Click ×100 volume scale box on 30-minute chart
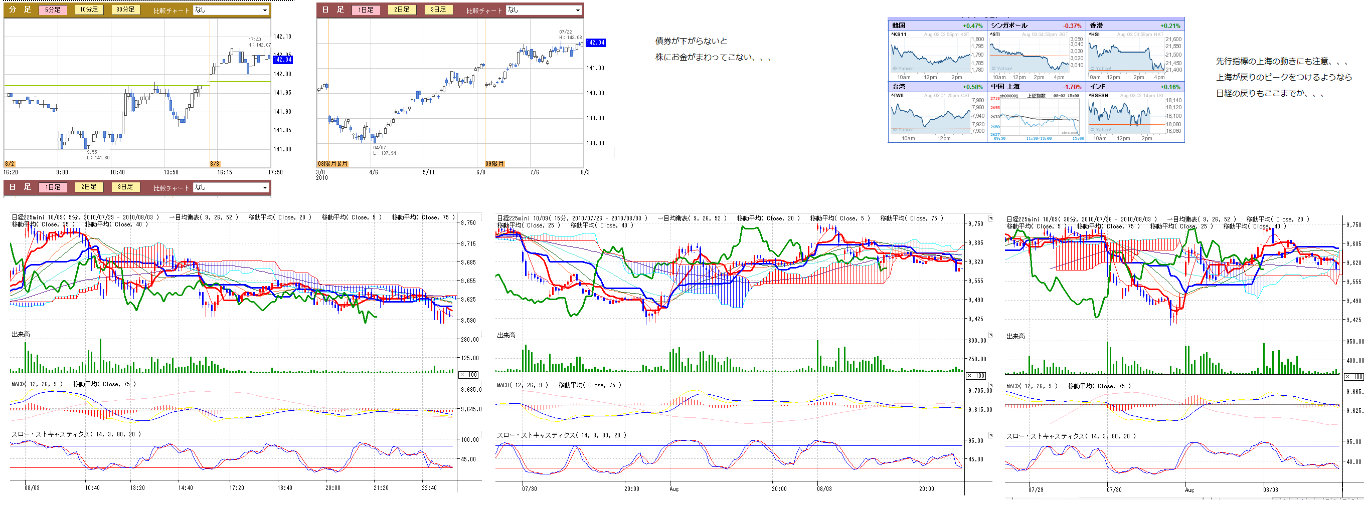 pyautogui.click(x=1354, y=377)
